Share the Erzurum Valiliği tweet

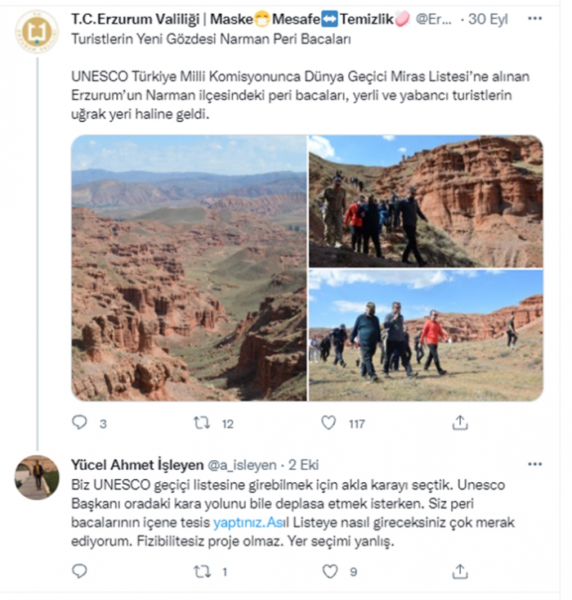coord(460,422)
